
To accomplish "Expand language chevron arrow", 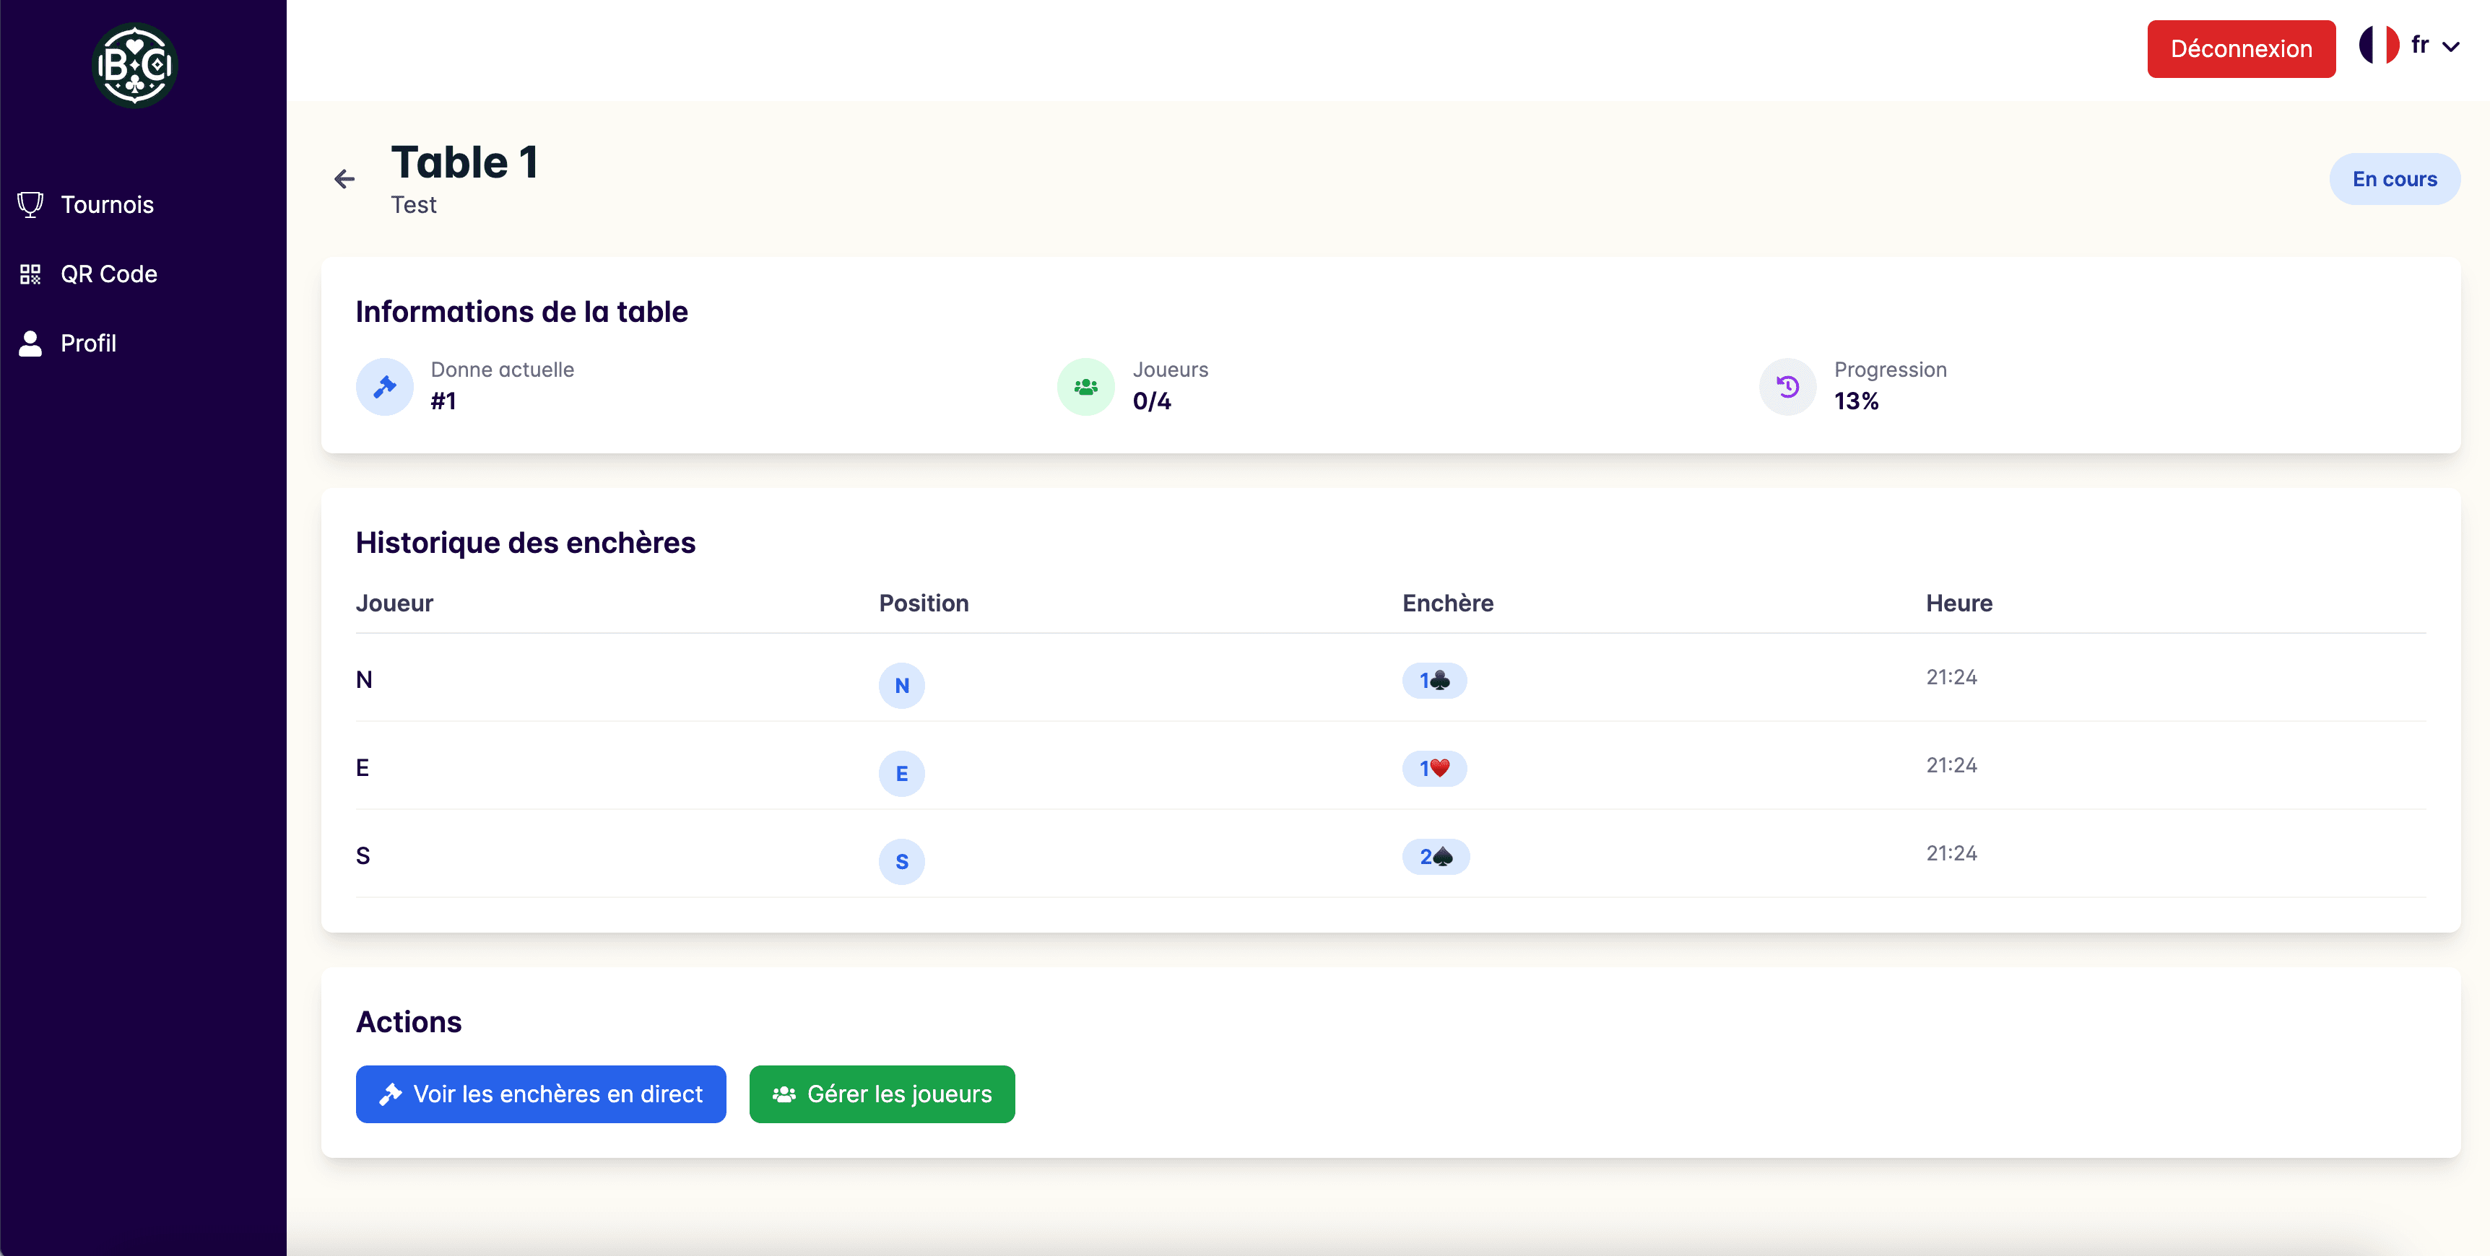I will pos(2450,46).
